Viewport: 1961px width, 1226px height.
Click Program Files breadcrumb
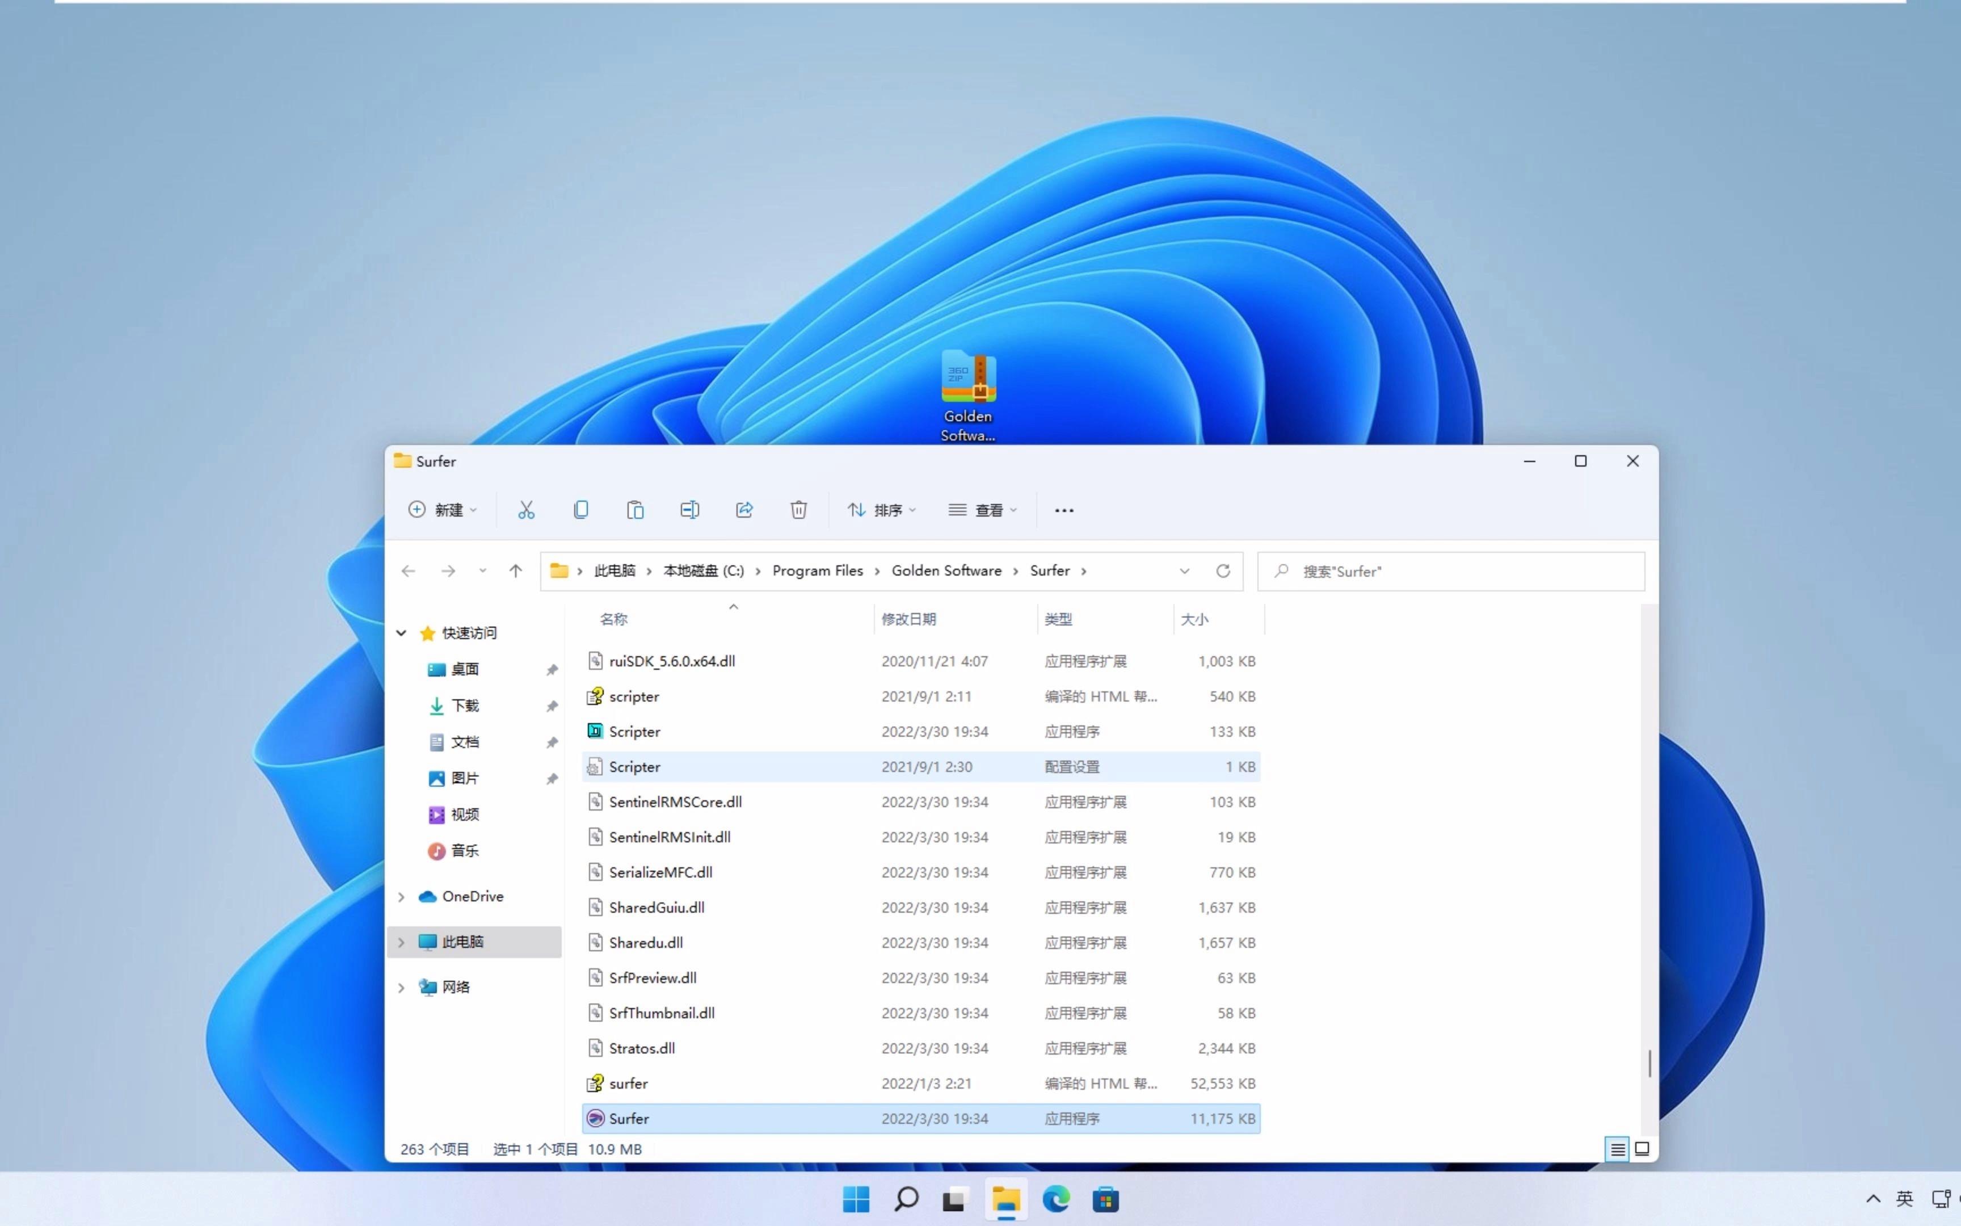click(x=818, y=571)
